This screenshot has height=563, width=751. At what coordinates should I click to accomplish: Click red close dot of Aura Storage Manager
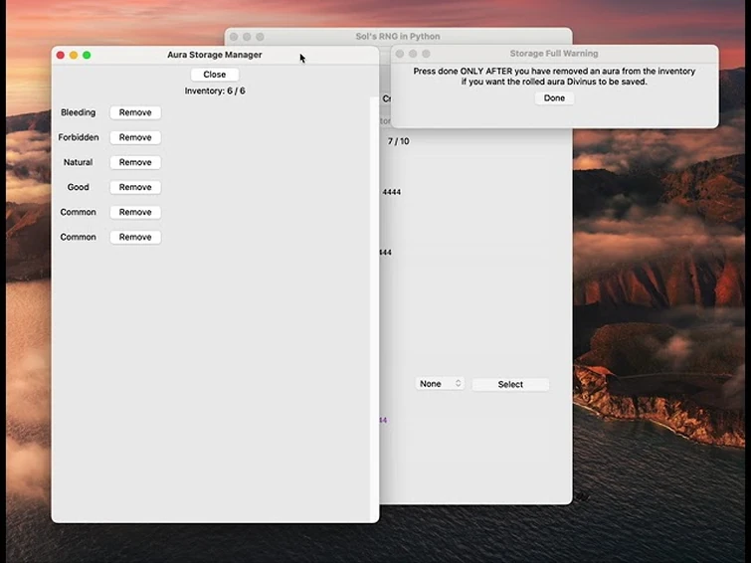click(61, 55)
